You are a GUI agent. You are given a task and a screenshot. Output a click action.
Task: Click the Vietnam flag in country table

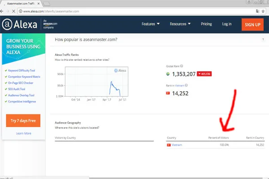(x=169, y=145)
